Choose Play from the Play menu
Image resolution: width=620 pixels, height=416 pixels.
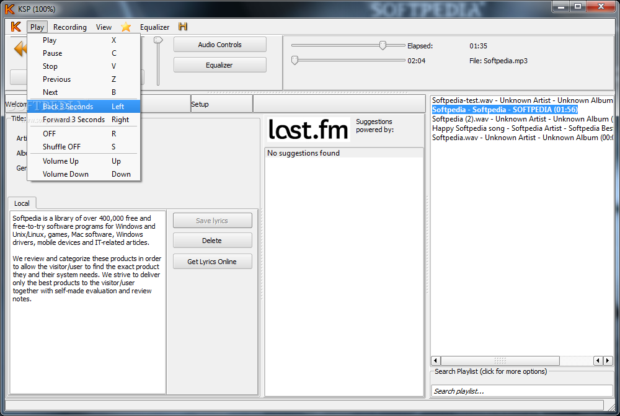click(84, 40)
